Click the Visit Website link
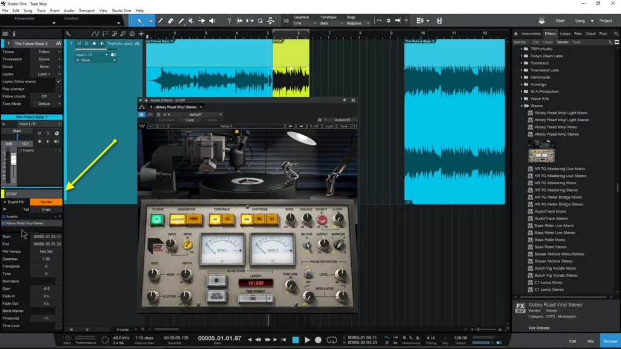This screenshot has width=621, height=349. point(539,328)
